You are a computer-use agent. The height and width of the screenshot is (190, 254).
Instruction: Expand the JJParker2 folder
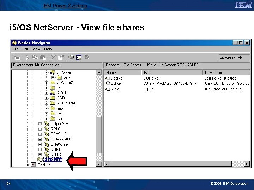pos(46,83)
